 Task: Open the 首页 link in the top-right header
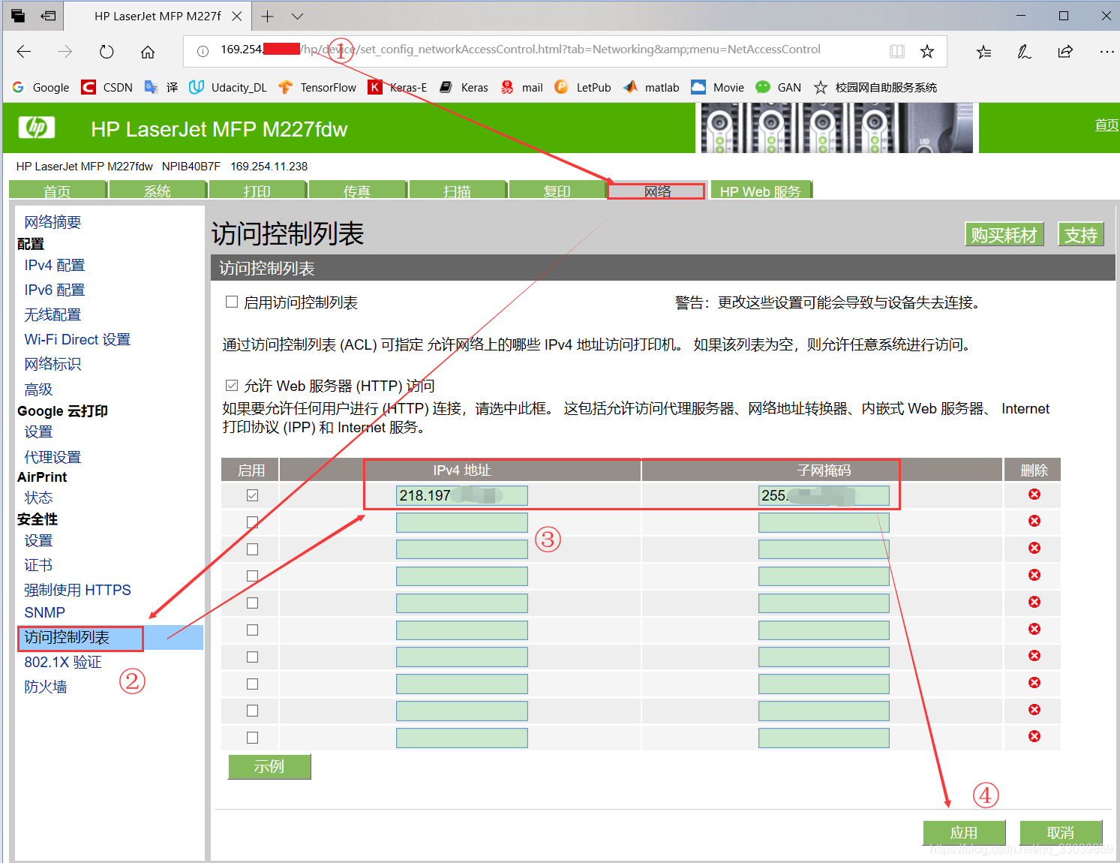1106,125
